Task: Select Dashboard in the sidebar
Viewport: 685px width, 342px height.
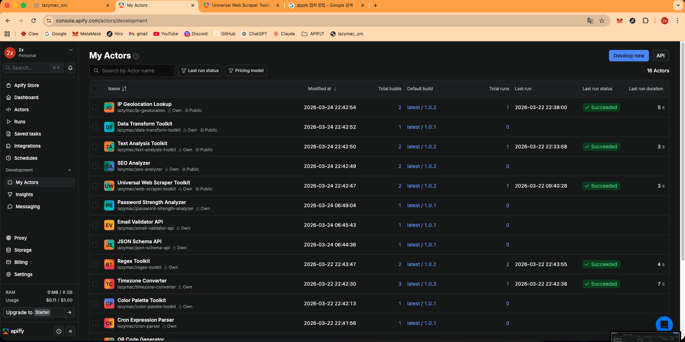Action: pos(26,97)
